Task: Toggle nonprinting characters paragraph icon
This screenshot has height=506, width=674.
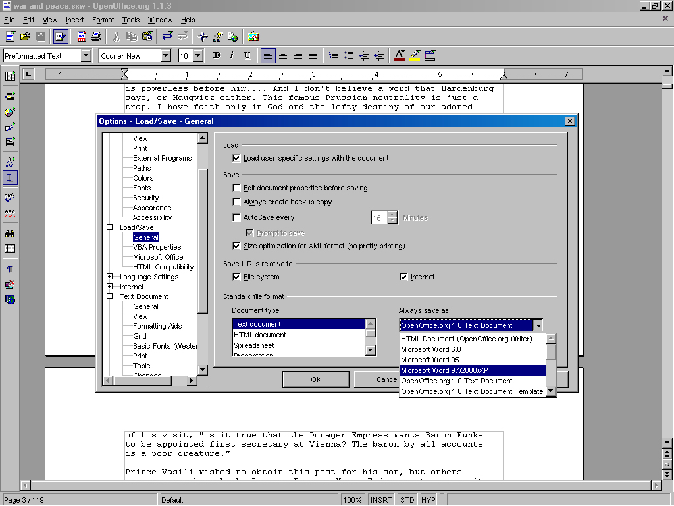Action: (10, 269)
